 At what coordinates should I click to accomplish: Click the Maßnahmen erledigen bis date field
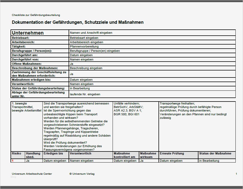click(81, 80)
